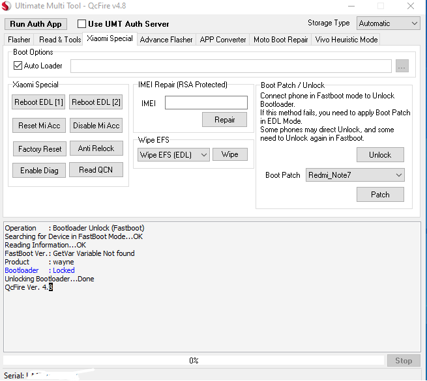The height and width of the screenshot is (381, 427).
Task: Click the Disable Mi Acc button
Action: pos(96,126)
